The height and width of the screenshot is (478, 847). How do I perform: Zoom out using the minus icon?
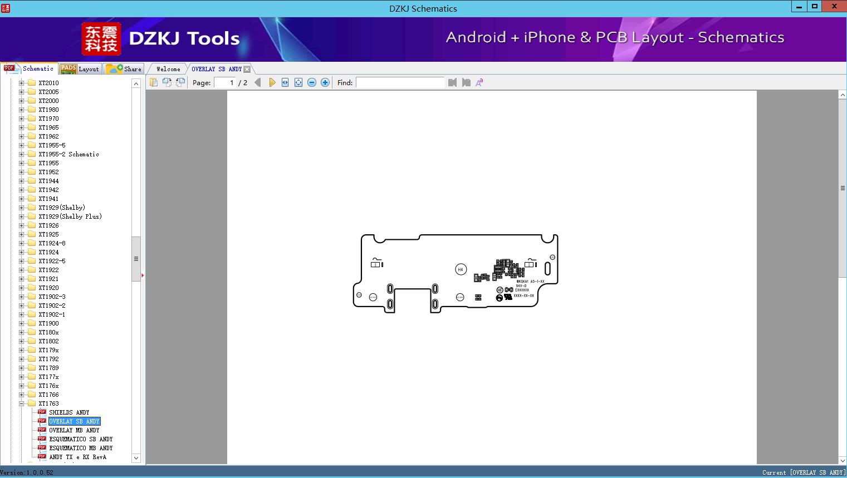coord(311,82)
